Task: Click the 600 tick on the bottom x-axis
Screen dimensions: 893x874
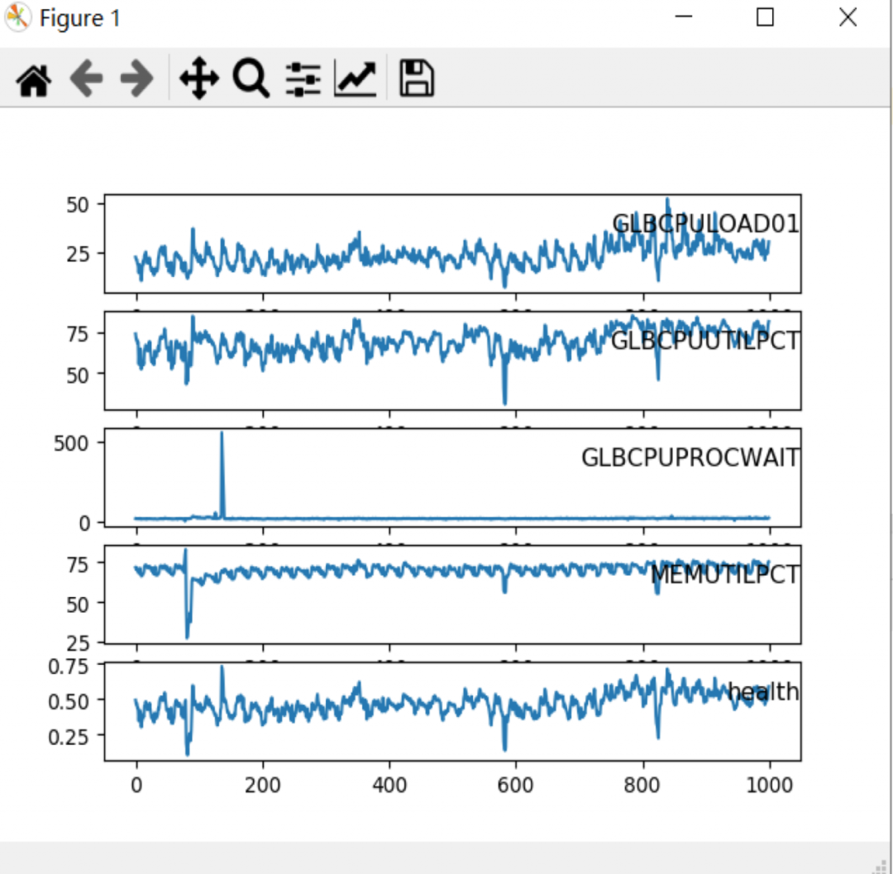Action: pos(516,784)
